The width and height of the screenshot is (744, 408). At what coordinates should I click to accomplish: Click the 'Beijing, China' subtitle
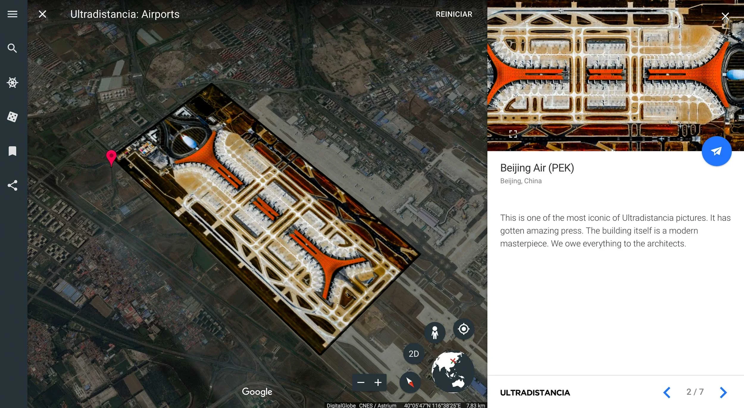pos(521,181)
